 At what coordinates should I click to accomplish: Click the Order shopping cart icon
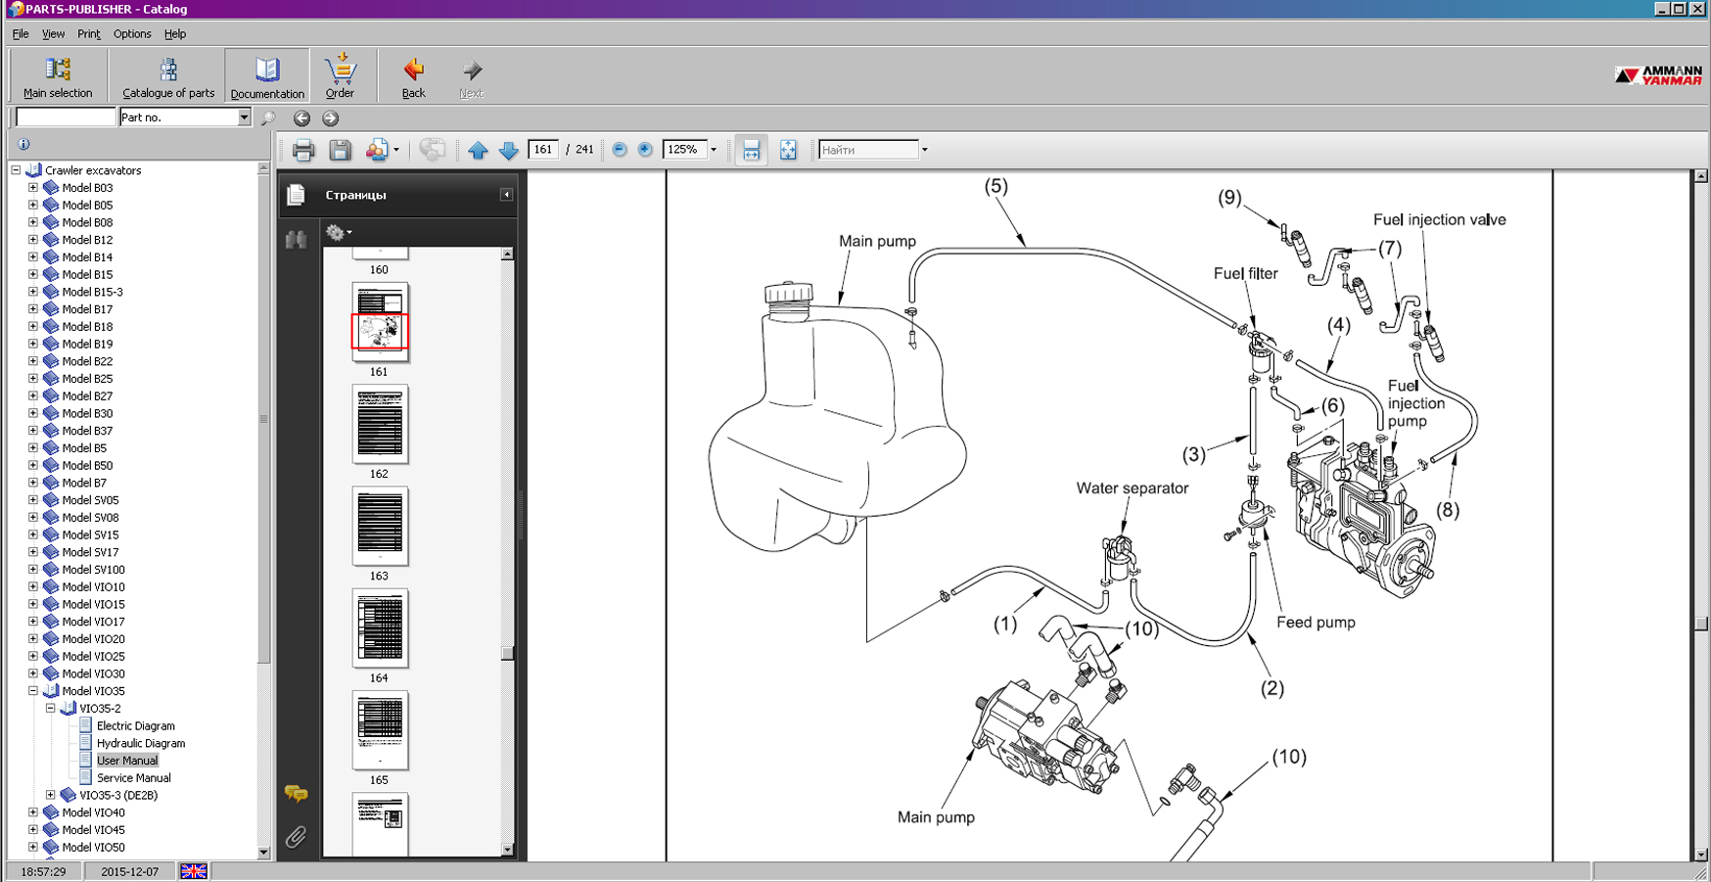click(x=340, y=75)
